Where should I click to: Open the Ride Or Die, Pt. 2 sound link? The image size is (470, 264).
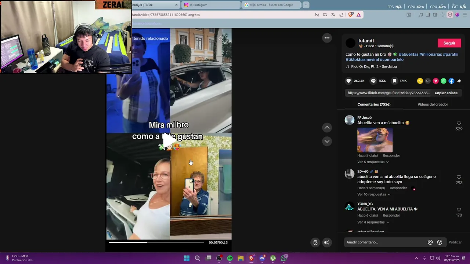374,66
